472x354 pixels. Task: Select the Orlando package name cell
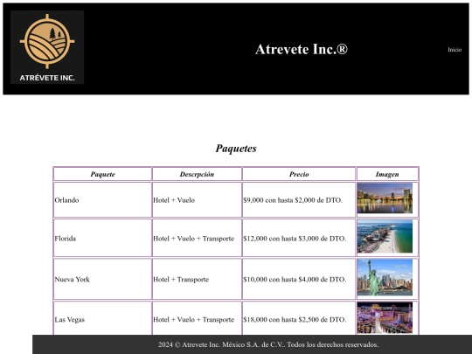point(102,200)
